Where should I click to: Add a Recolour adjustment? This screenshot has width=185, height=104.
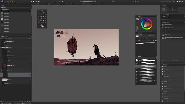tap(165, 74)
